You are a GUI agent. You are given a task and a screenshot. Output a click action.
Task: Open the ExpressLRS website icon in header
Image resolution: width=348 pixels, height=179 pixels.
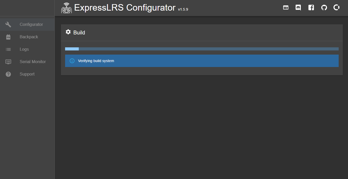[x=286, y=8]
